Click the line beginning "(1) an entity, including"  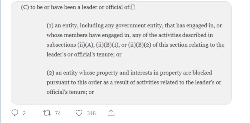tap(134, 26)
